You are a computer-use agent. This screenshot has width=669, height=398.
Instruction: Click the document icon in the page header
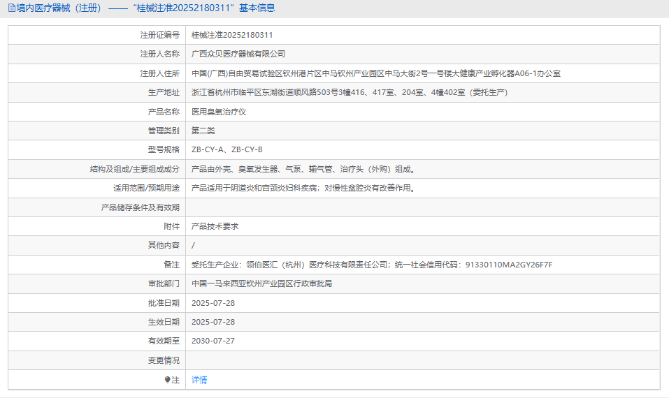pyautogui.click(x=11, y=8)
